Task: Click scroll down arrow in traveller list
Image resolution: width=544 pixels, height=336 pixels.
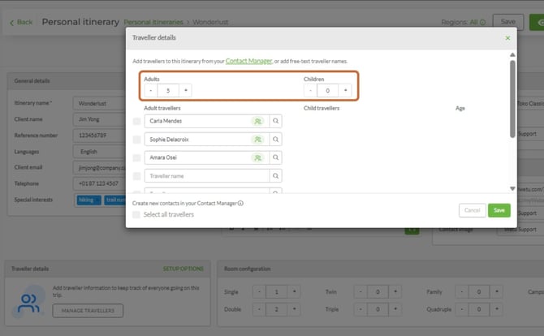Action: pos(512,188)
